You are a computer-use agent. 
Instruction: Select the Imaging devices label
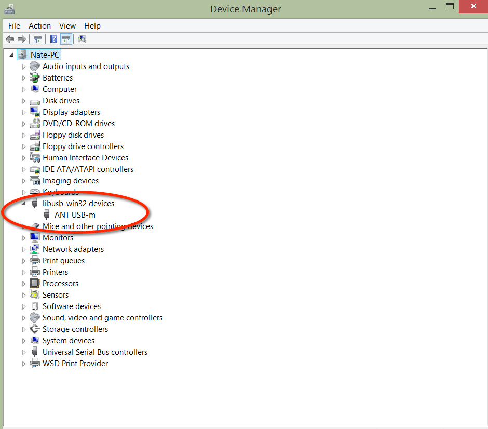[x=71, y=181]
